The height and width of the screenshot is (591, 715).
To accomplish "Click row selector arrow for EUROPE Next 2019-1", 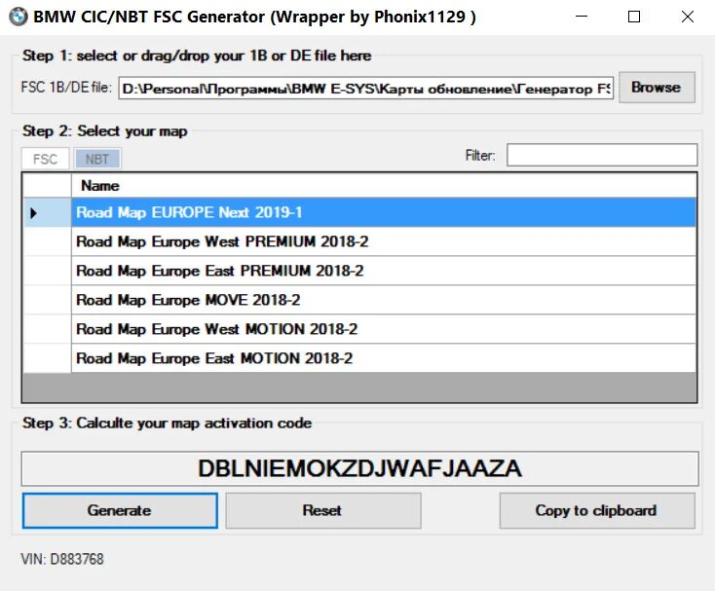I will coord(47,212).
